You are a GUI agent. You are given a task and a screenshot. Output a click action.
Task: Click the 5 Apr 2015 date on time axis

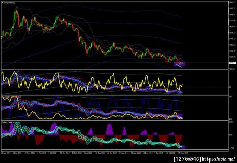[x=159, y=153]
